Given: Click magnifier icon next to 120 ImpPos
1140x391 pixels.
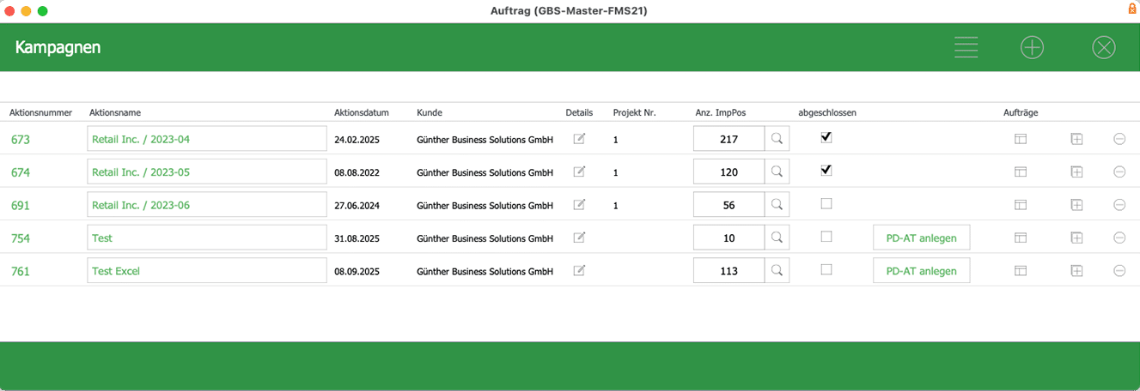Looking at the screenshot, I should click(x=777, y=171).
